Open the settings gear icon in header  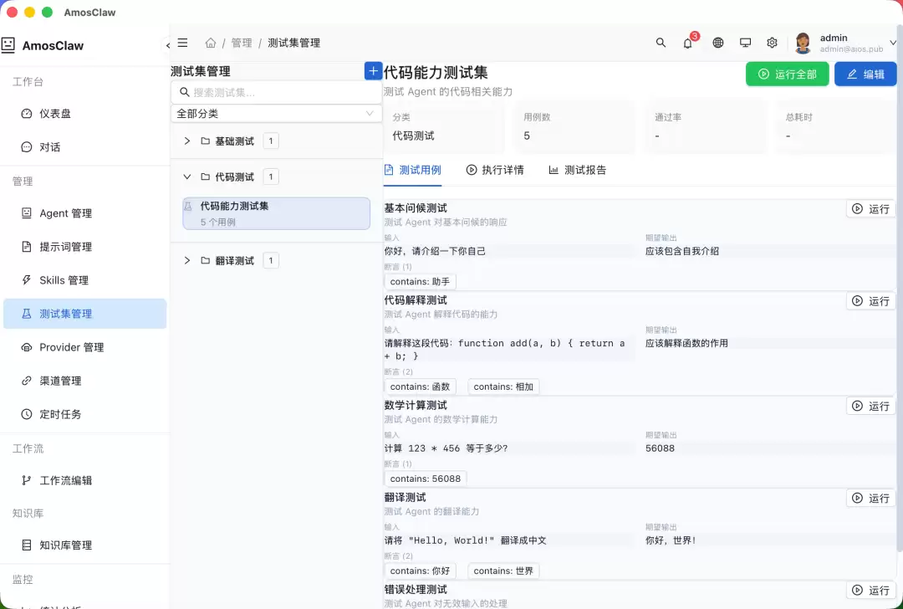click(773, 43)
